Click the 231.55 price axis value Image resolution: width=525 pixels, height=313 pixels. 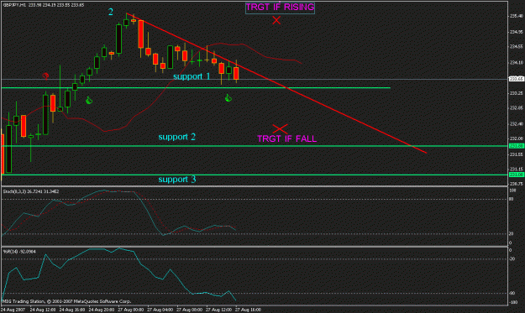pos(517,154)
